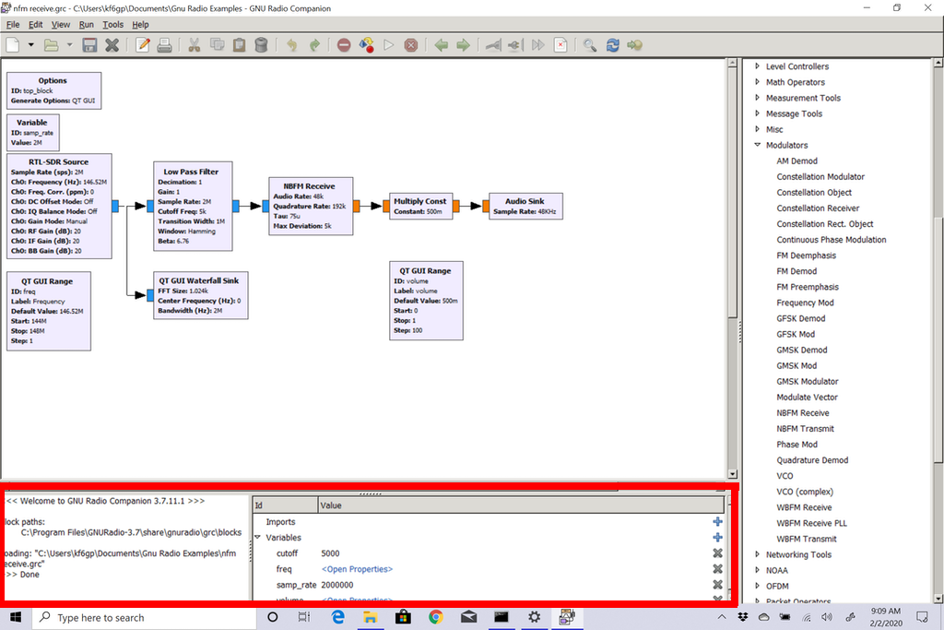Reload blocks with refresh icon

[612, 45]
